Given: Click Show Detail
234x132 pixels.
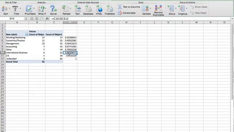Looking at the screenshot, I should point(199,7).
